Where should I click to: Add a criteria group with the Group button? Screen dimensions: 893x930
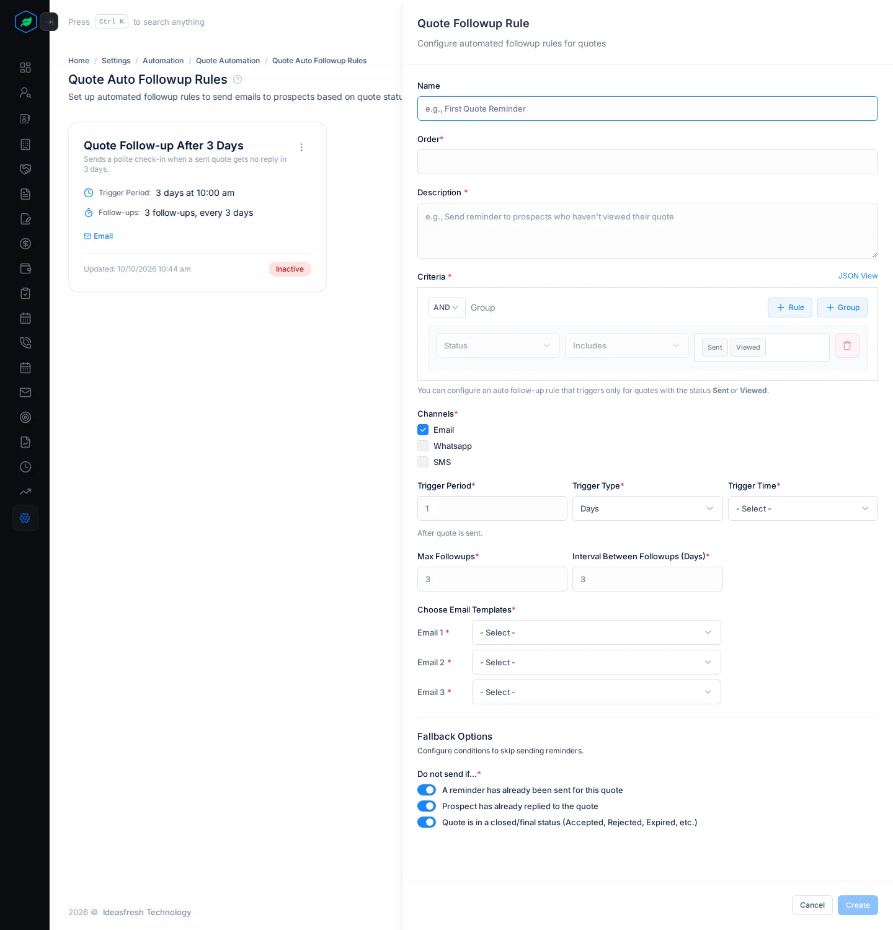(x=842, y=308)
